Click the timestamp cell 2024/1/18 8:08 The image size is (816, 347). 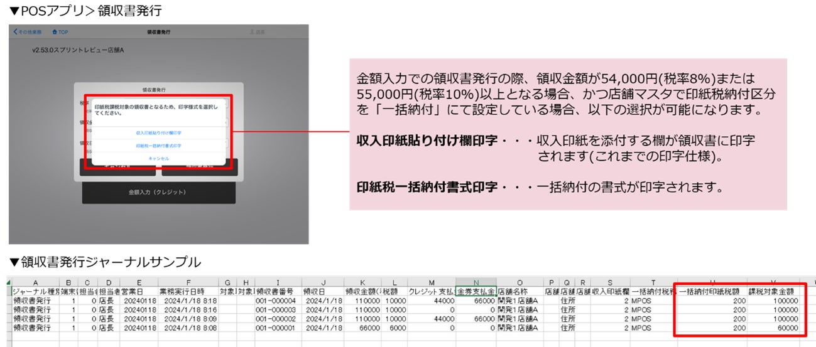pyautogui.click(x=188, y=328)
